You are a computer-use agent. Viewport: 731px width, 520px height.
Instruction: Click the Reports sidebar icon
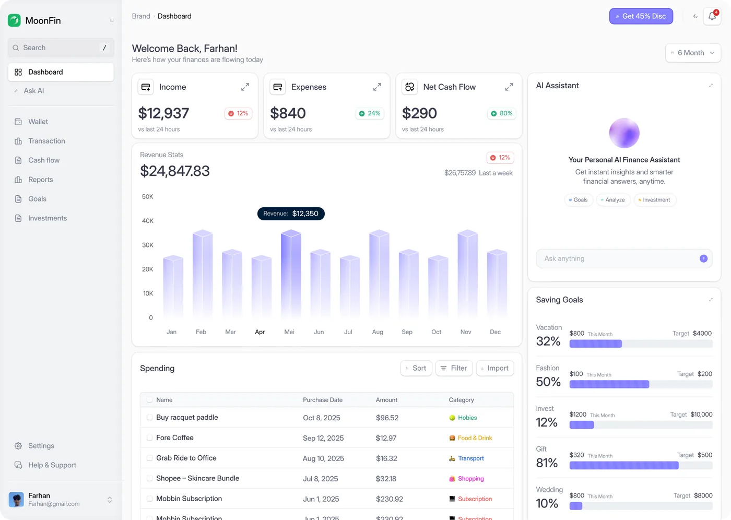point(18,180)
